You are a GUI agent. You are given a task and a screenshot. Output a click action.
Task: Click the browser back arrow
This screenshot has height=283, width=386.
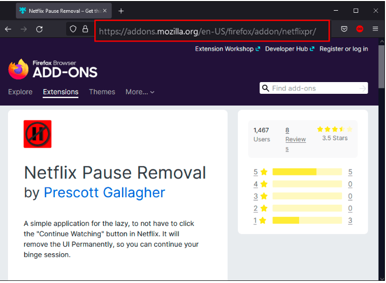pyautogui.click(x=8, y=29)
